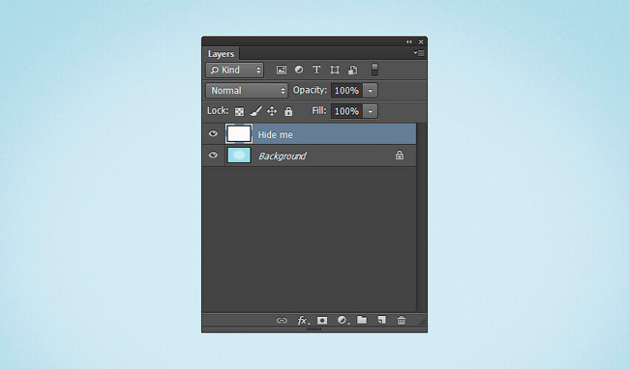Hide the 'Hide me' layer eye icon
629x369 pixels.
click(x=213, y=133)
